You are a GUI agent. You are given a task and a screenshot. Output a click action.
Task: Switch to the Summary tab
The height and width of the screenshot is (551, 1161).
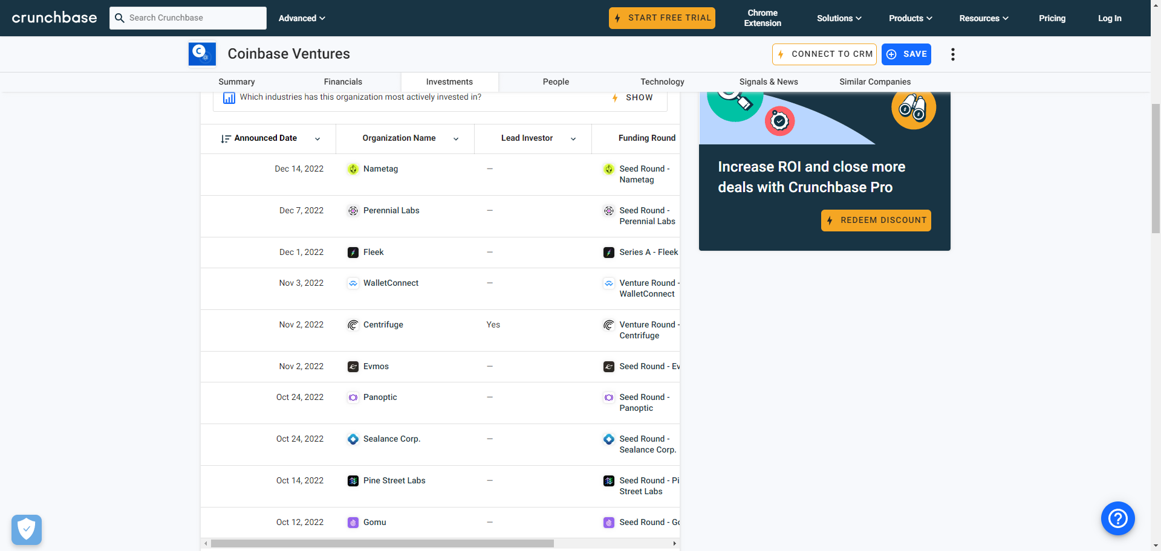tap(236, 82)
